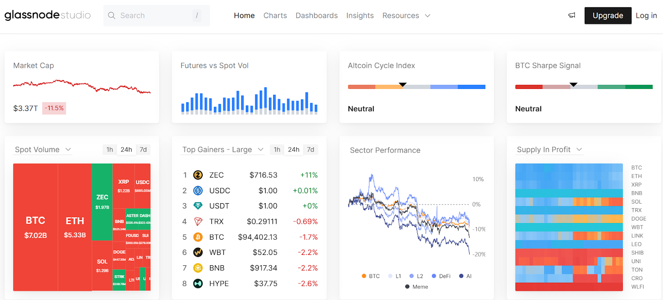Toggle the Meme series in chart legend

click(416, 287)
